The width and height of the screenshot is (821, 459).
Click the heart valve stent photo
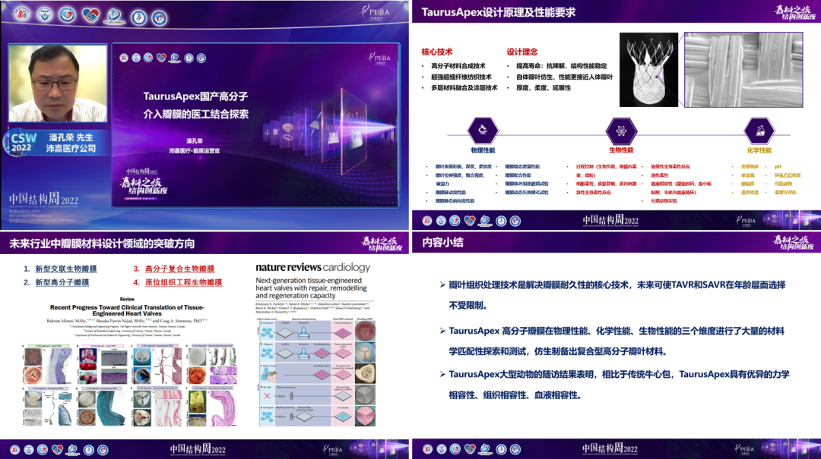651,73
